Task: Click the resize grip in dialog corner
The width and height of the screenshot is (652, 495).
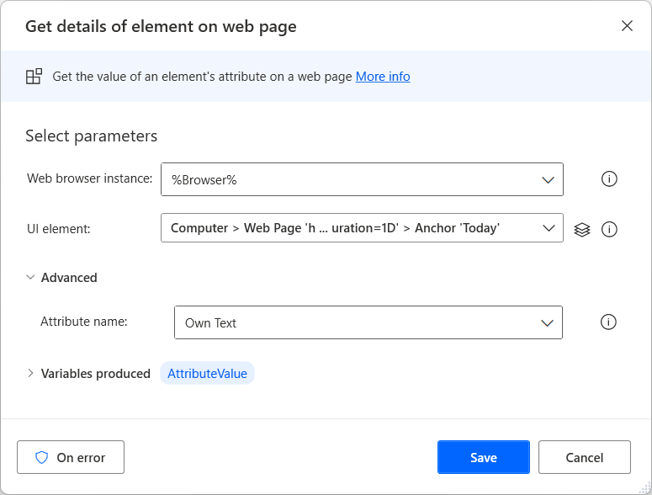Action: 645,488
